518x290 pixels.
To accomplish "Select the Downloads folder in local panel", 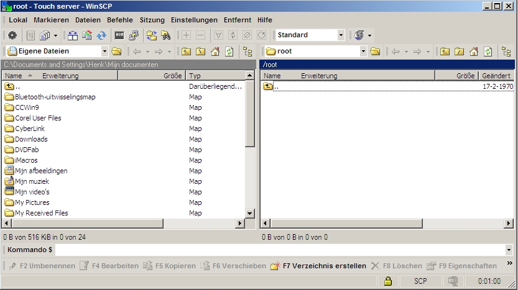I will click(31, 139).
